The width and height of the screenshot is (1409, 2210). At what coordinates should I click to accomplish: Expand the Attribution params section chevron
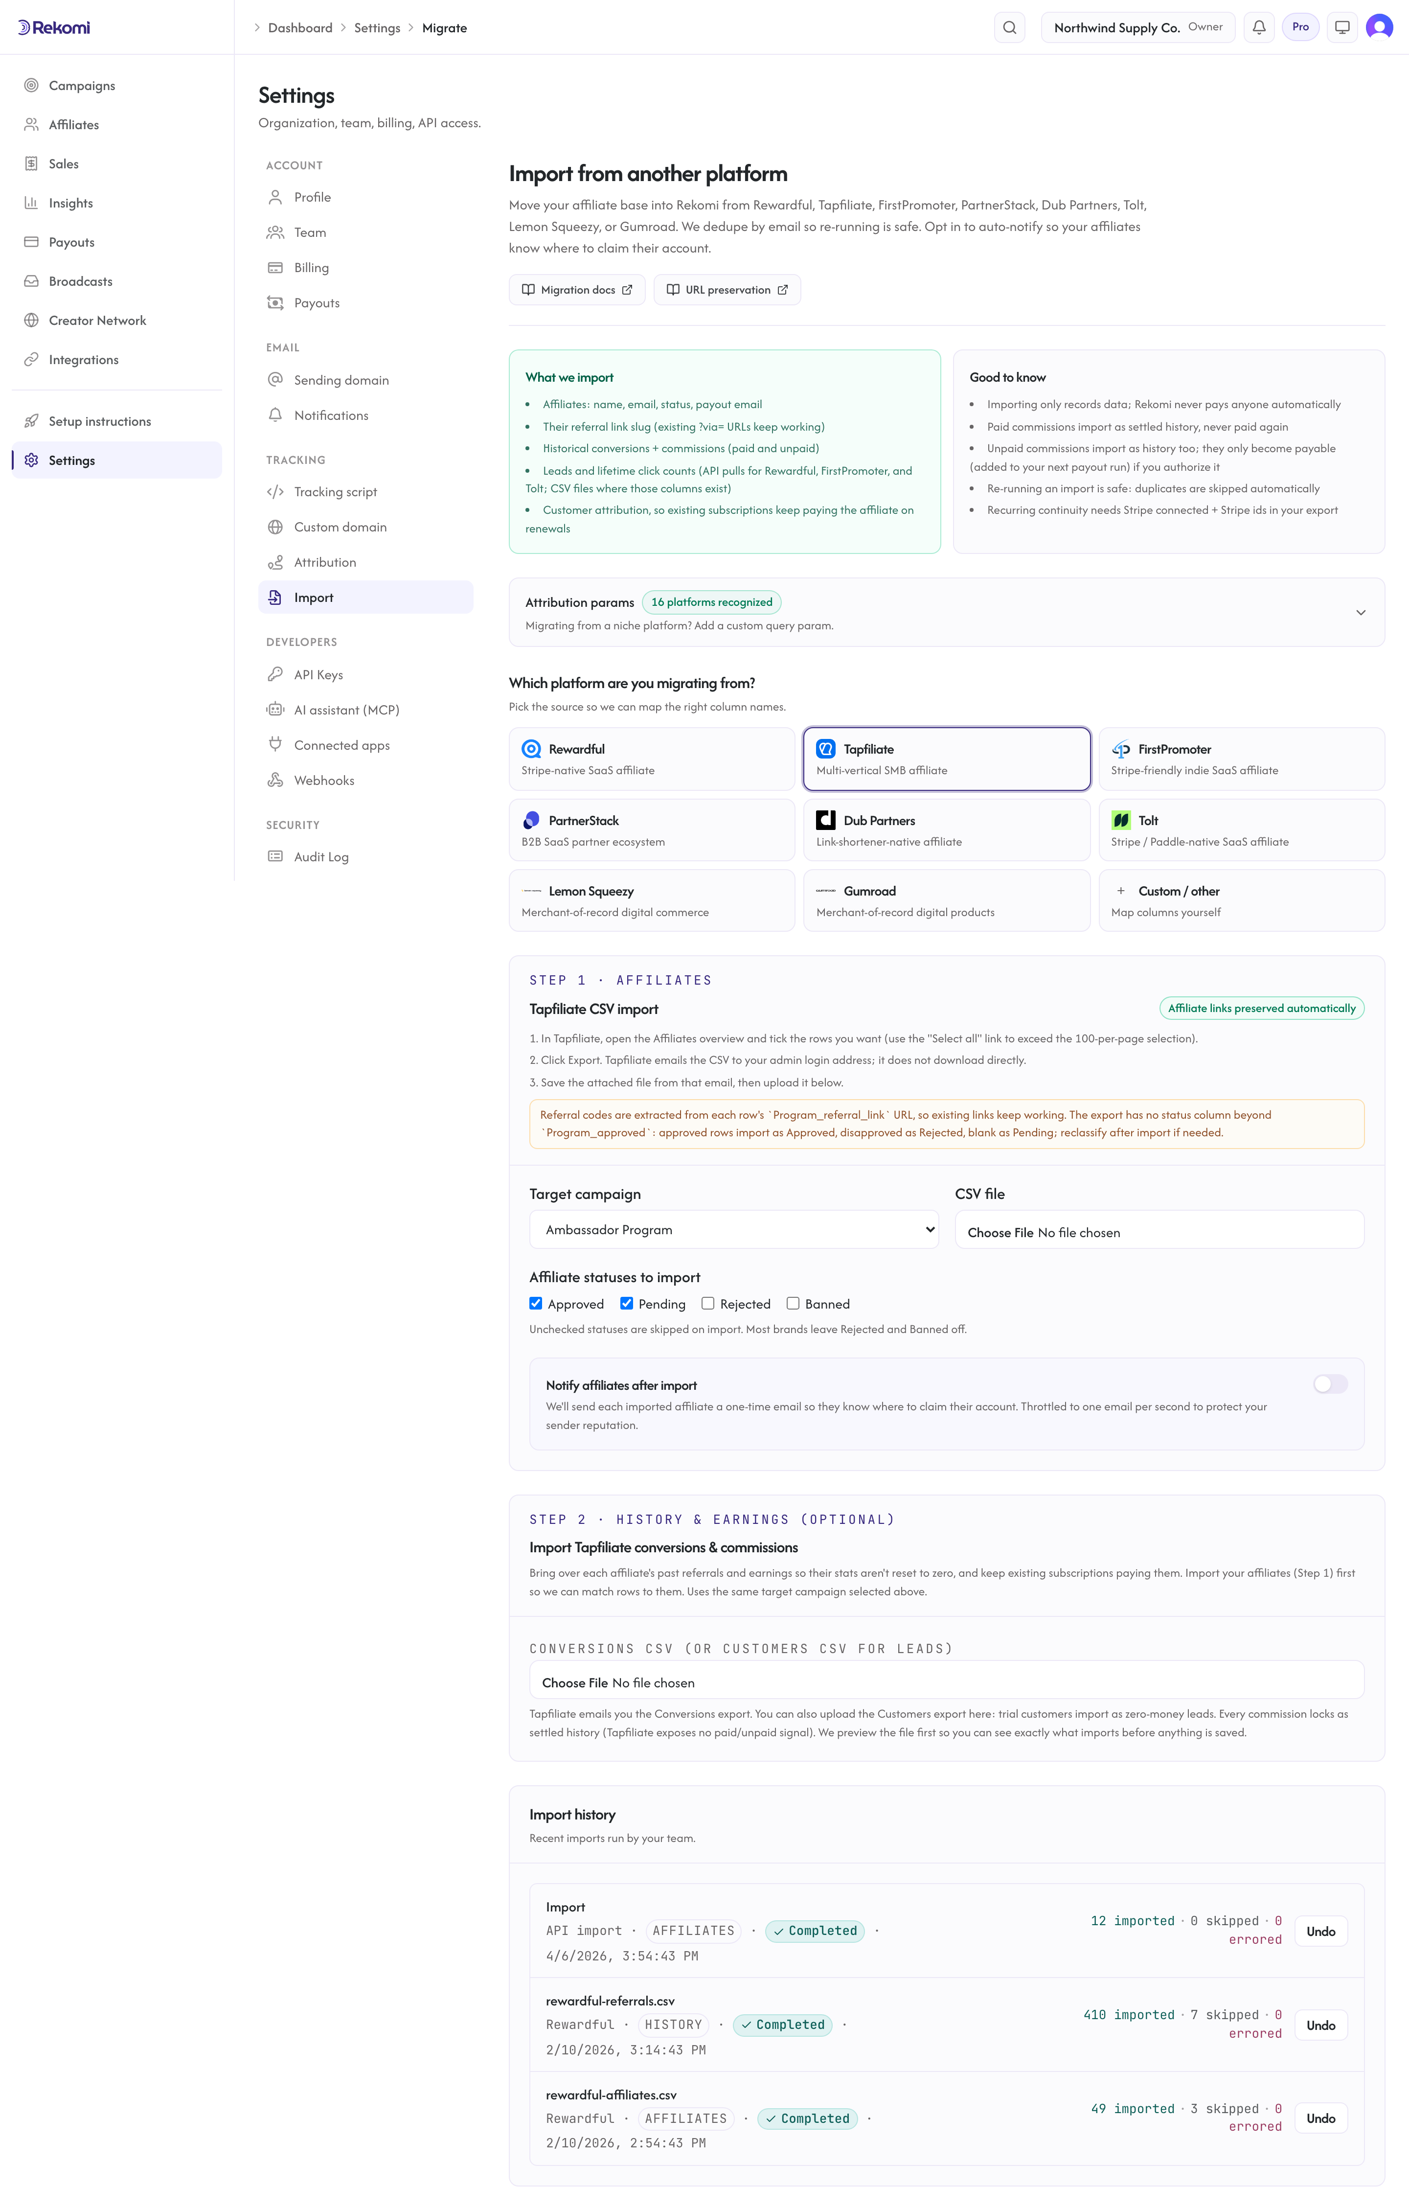1361,612
